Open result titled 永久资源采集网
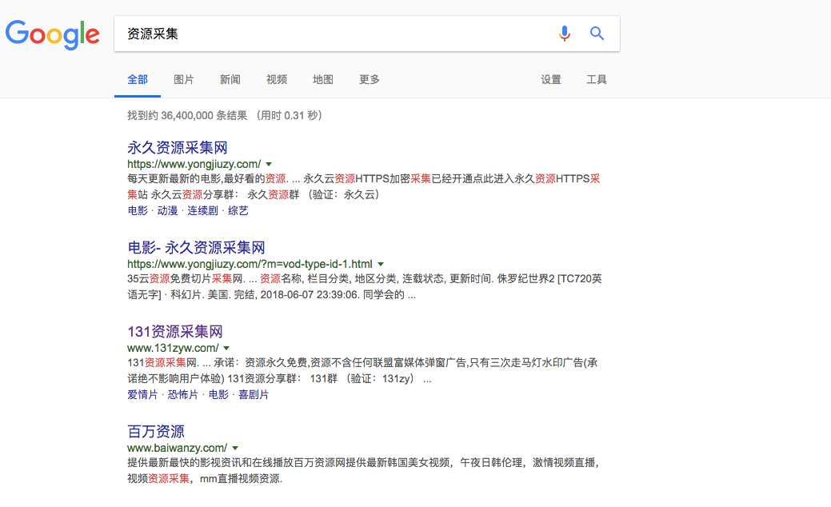This screenshot has height=507, width=831. point(178,147)
